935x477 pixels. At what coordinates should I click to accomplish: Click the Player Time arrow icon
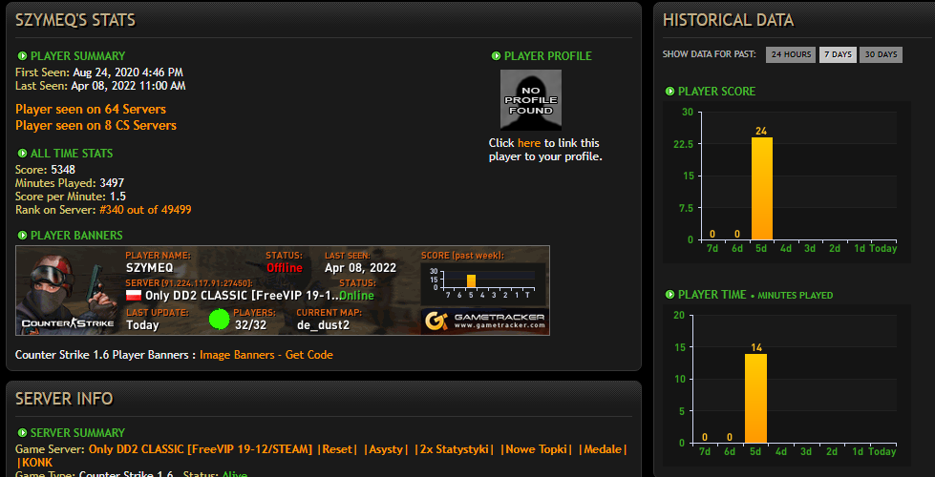[x=669, y=295]
